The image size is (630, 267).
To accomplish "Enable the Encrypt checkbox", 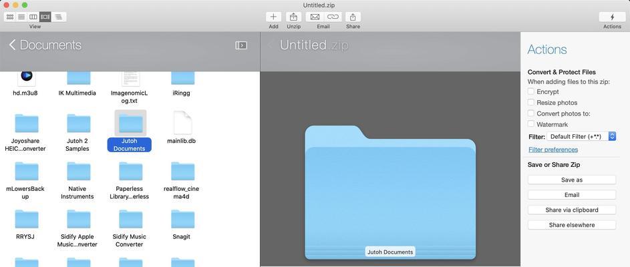I will coord(531,91).
